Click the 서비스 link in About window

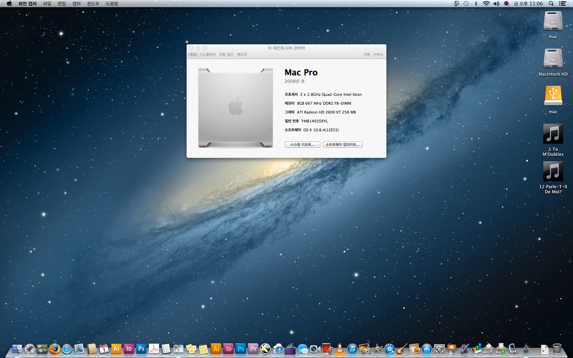[378, 55]
